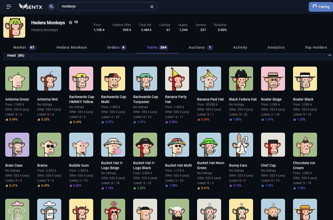Viewport: 333px width, 220px height.
Task: Open the Antenna Green trait image
Action: coord(17,78)
